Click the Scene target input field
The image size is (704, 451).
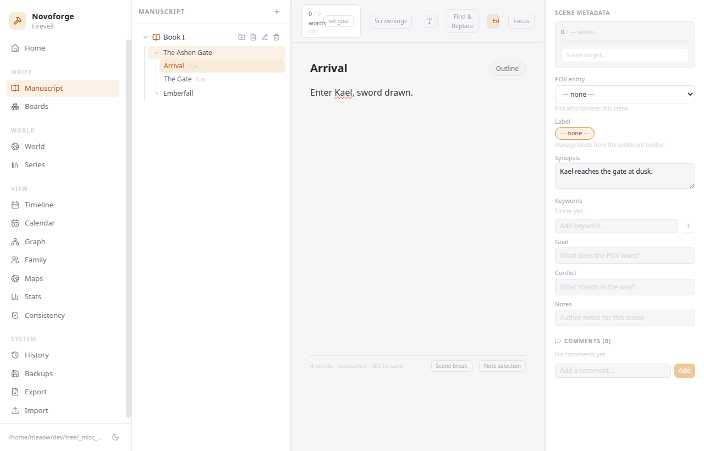coord(625,55)
